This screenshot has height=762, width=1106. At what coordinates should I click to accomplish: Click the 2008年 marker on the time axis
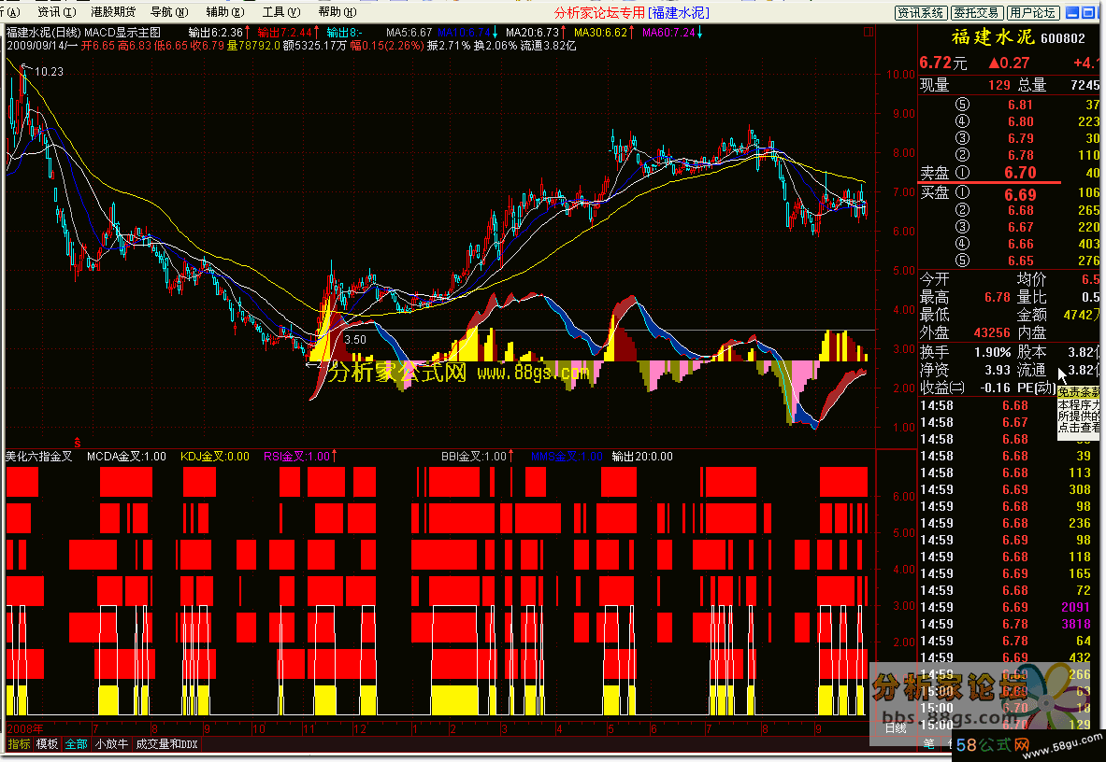tap(24, 729)
